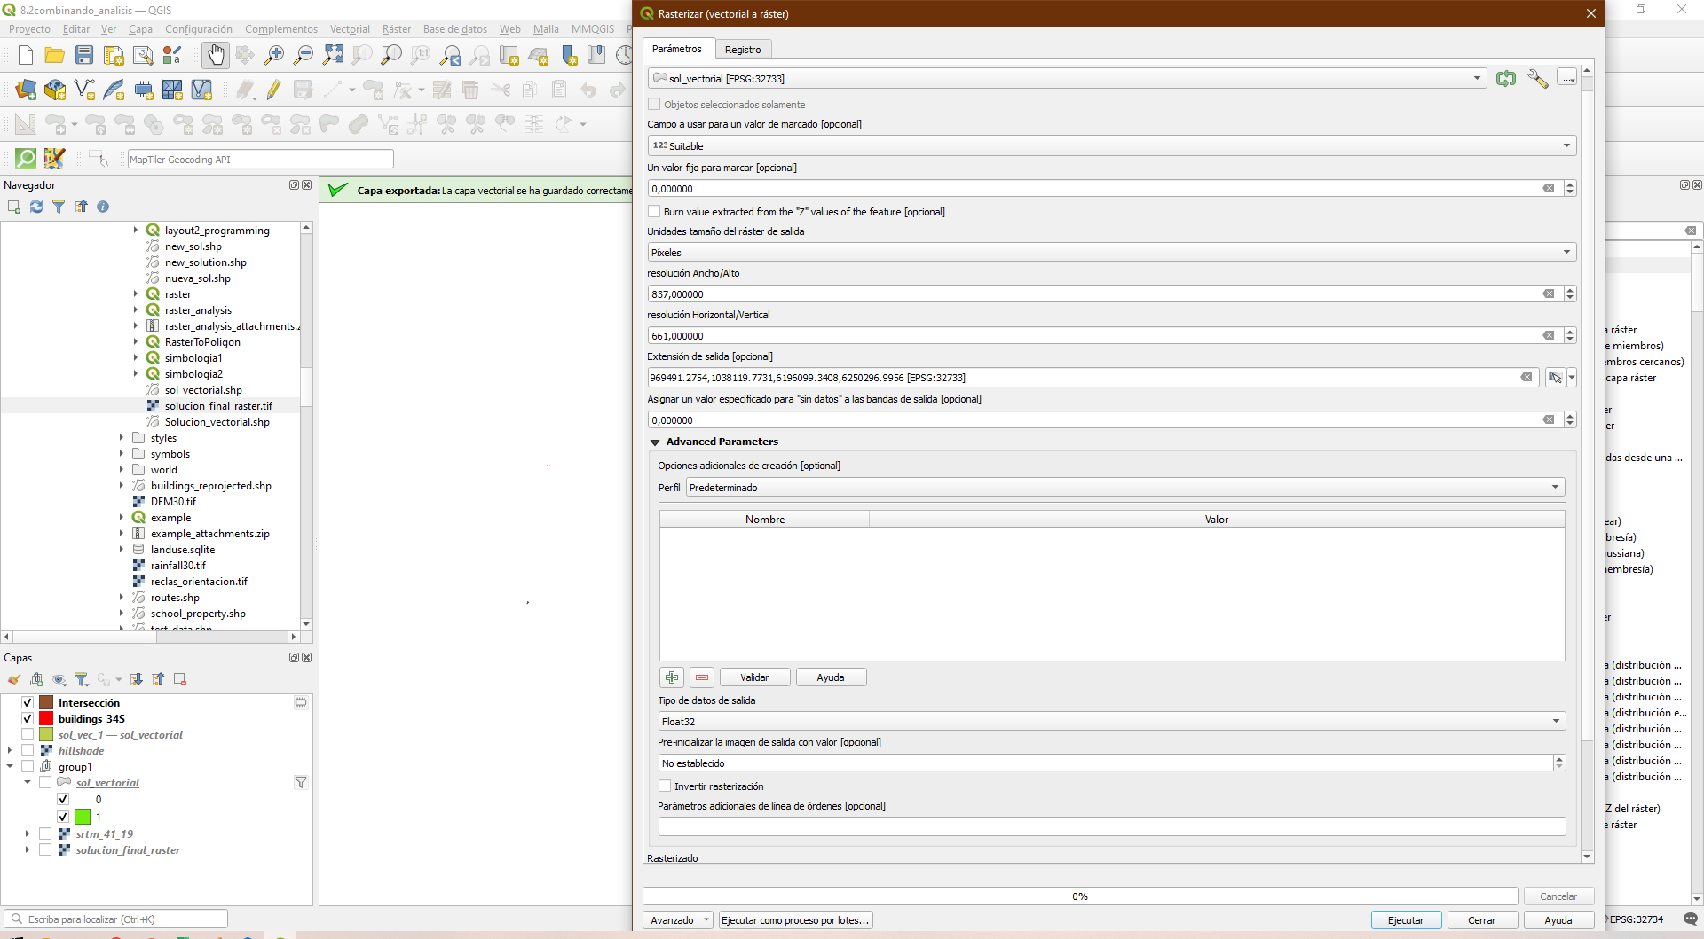Toggle visibility of buildings_34S layer
The height and width of the screenshot is (939, 1704).
tap(28, 719)
